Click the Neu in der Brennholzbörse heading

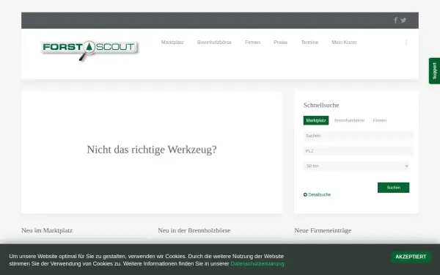coord(194,230)
